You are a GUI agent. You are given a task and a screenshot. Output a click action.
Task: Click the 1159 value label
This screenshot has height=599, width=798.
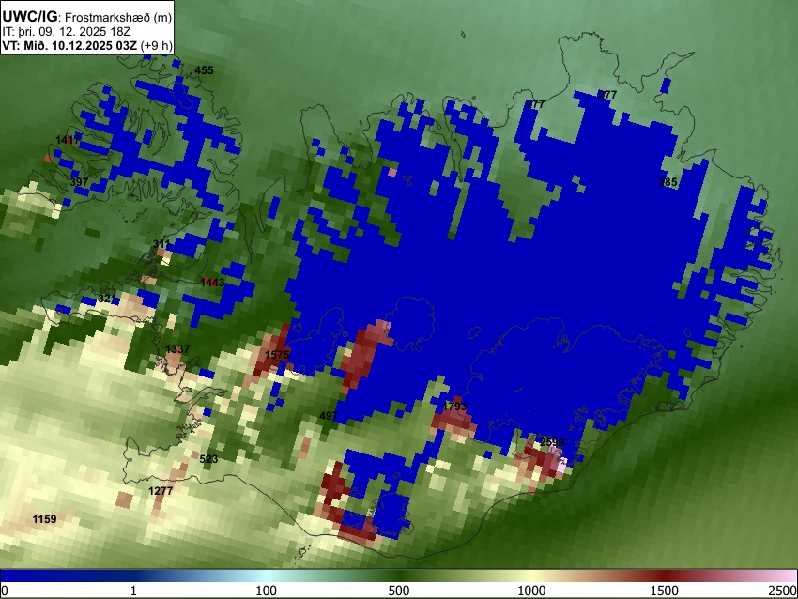[x=44, y=519]
